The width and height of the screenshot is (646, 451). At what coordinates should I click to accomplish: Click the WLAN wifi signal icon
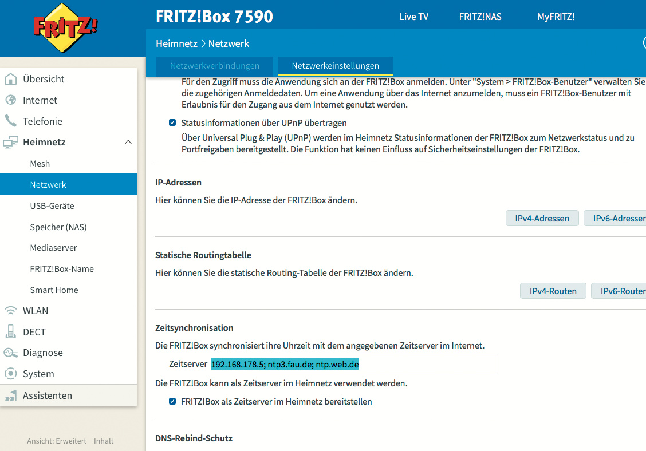tap(11, 311)
